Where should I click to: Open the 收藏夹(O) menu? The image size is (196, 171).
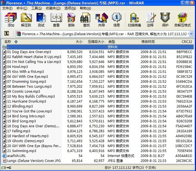53,8
